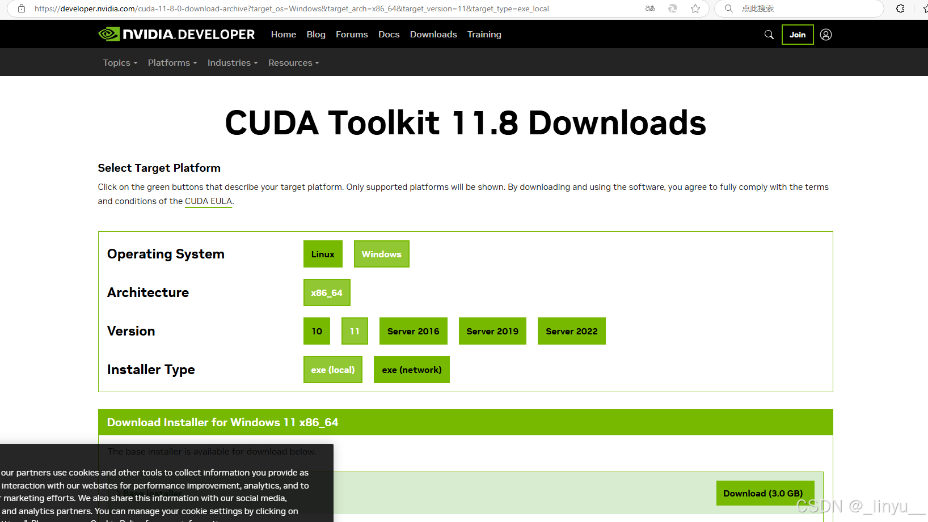Click the site lock icon in address bar
This screenshot has width=928, height=522.
point(22,9)
